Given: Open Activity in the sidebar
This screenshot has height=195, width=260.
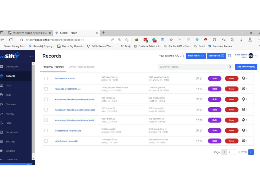Looking at the screenshot, I should coord(10,114).
